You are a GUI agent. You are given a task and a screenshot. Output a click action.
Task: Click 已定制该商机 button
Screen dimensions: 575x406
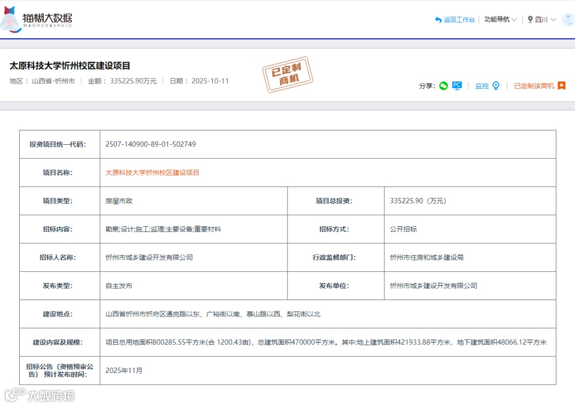[x=534, y=86]
